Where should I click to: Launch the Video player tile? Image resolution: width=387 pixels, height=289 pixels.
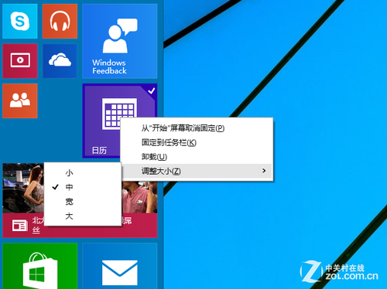click(x=20, y=61)
